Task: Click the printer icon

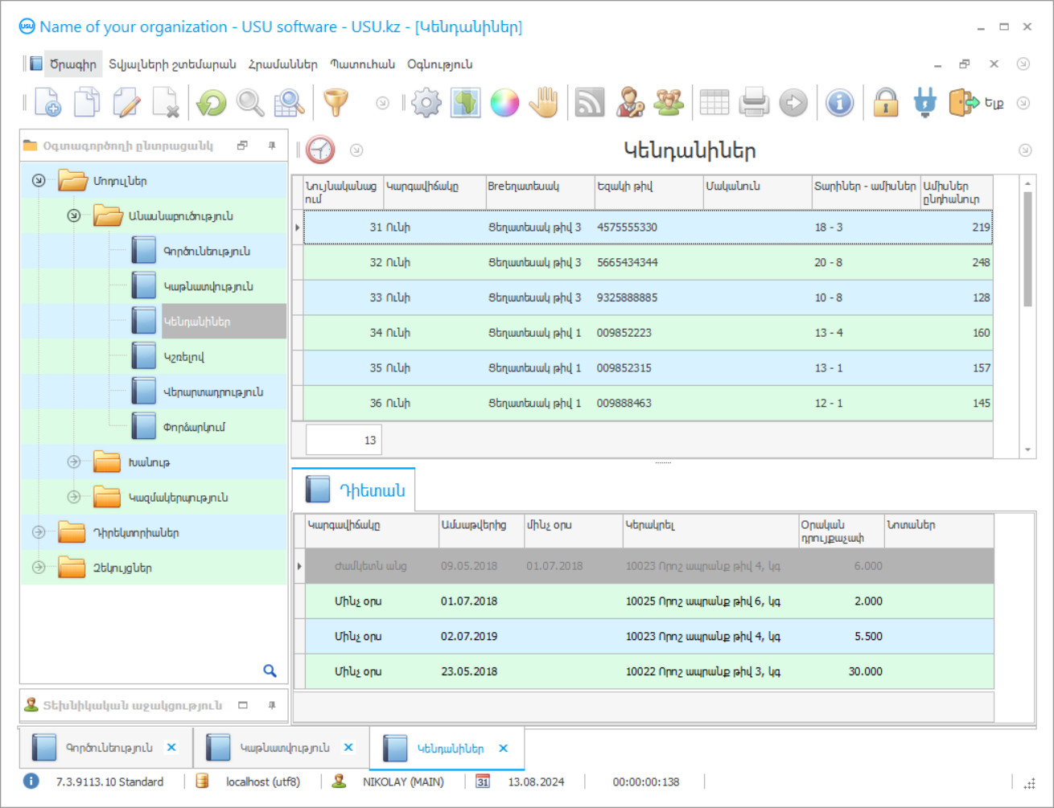Action: point(754,103)
